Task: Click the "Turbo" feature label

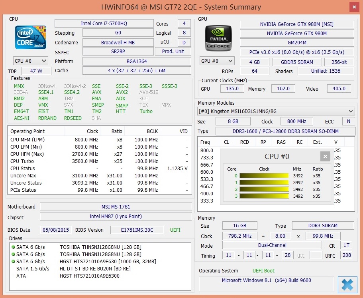Action: (x=146, y=111)
